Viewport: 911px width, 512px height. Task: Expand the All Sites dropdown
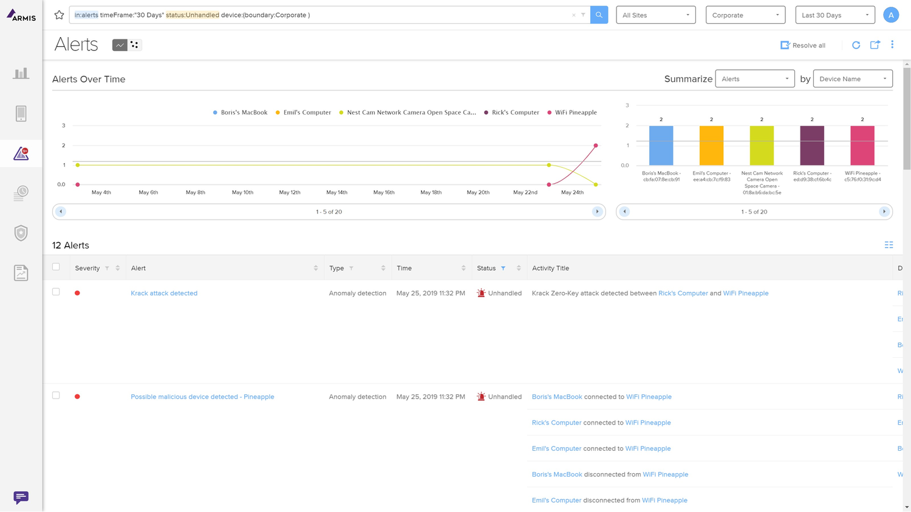click(x=655, y=15)
